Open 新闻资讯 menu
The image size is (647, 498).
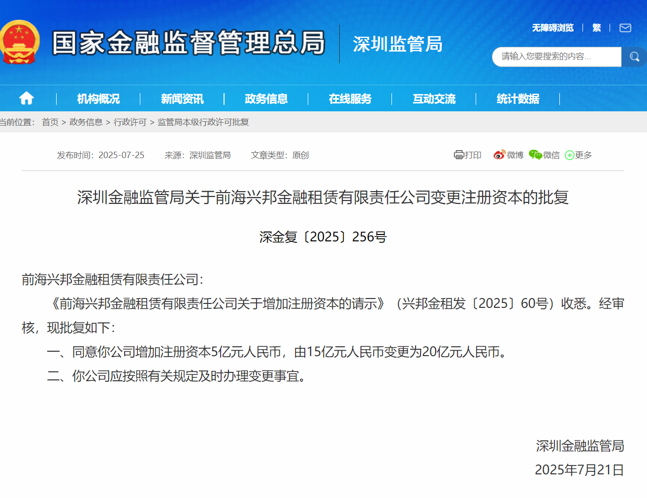pos(182,99)
